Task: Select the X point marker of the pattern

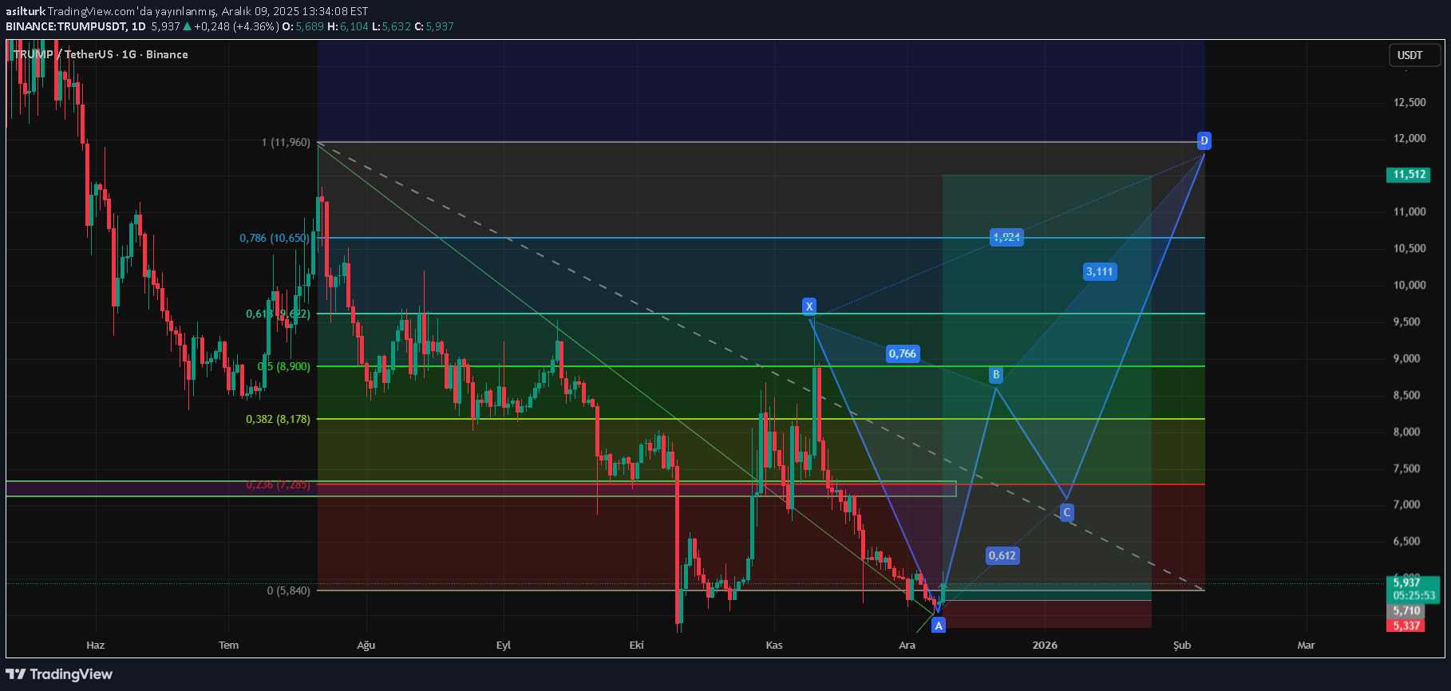Action: click(x=809, y=306)
